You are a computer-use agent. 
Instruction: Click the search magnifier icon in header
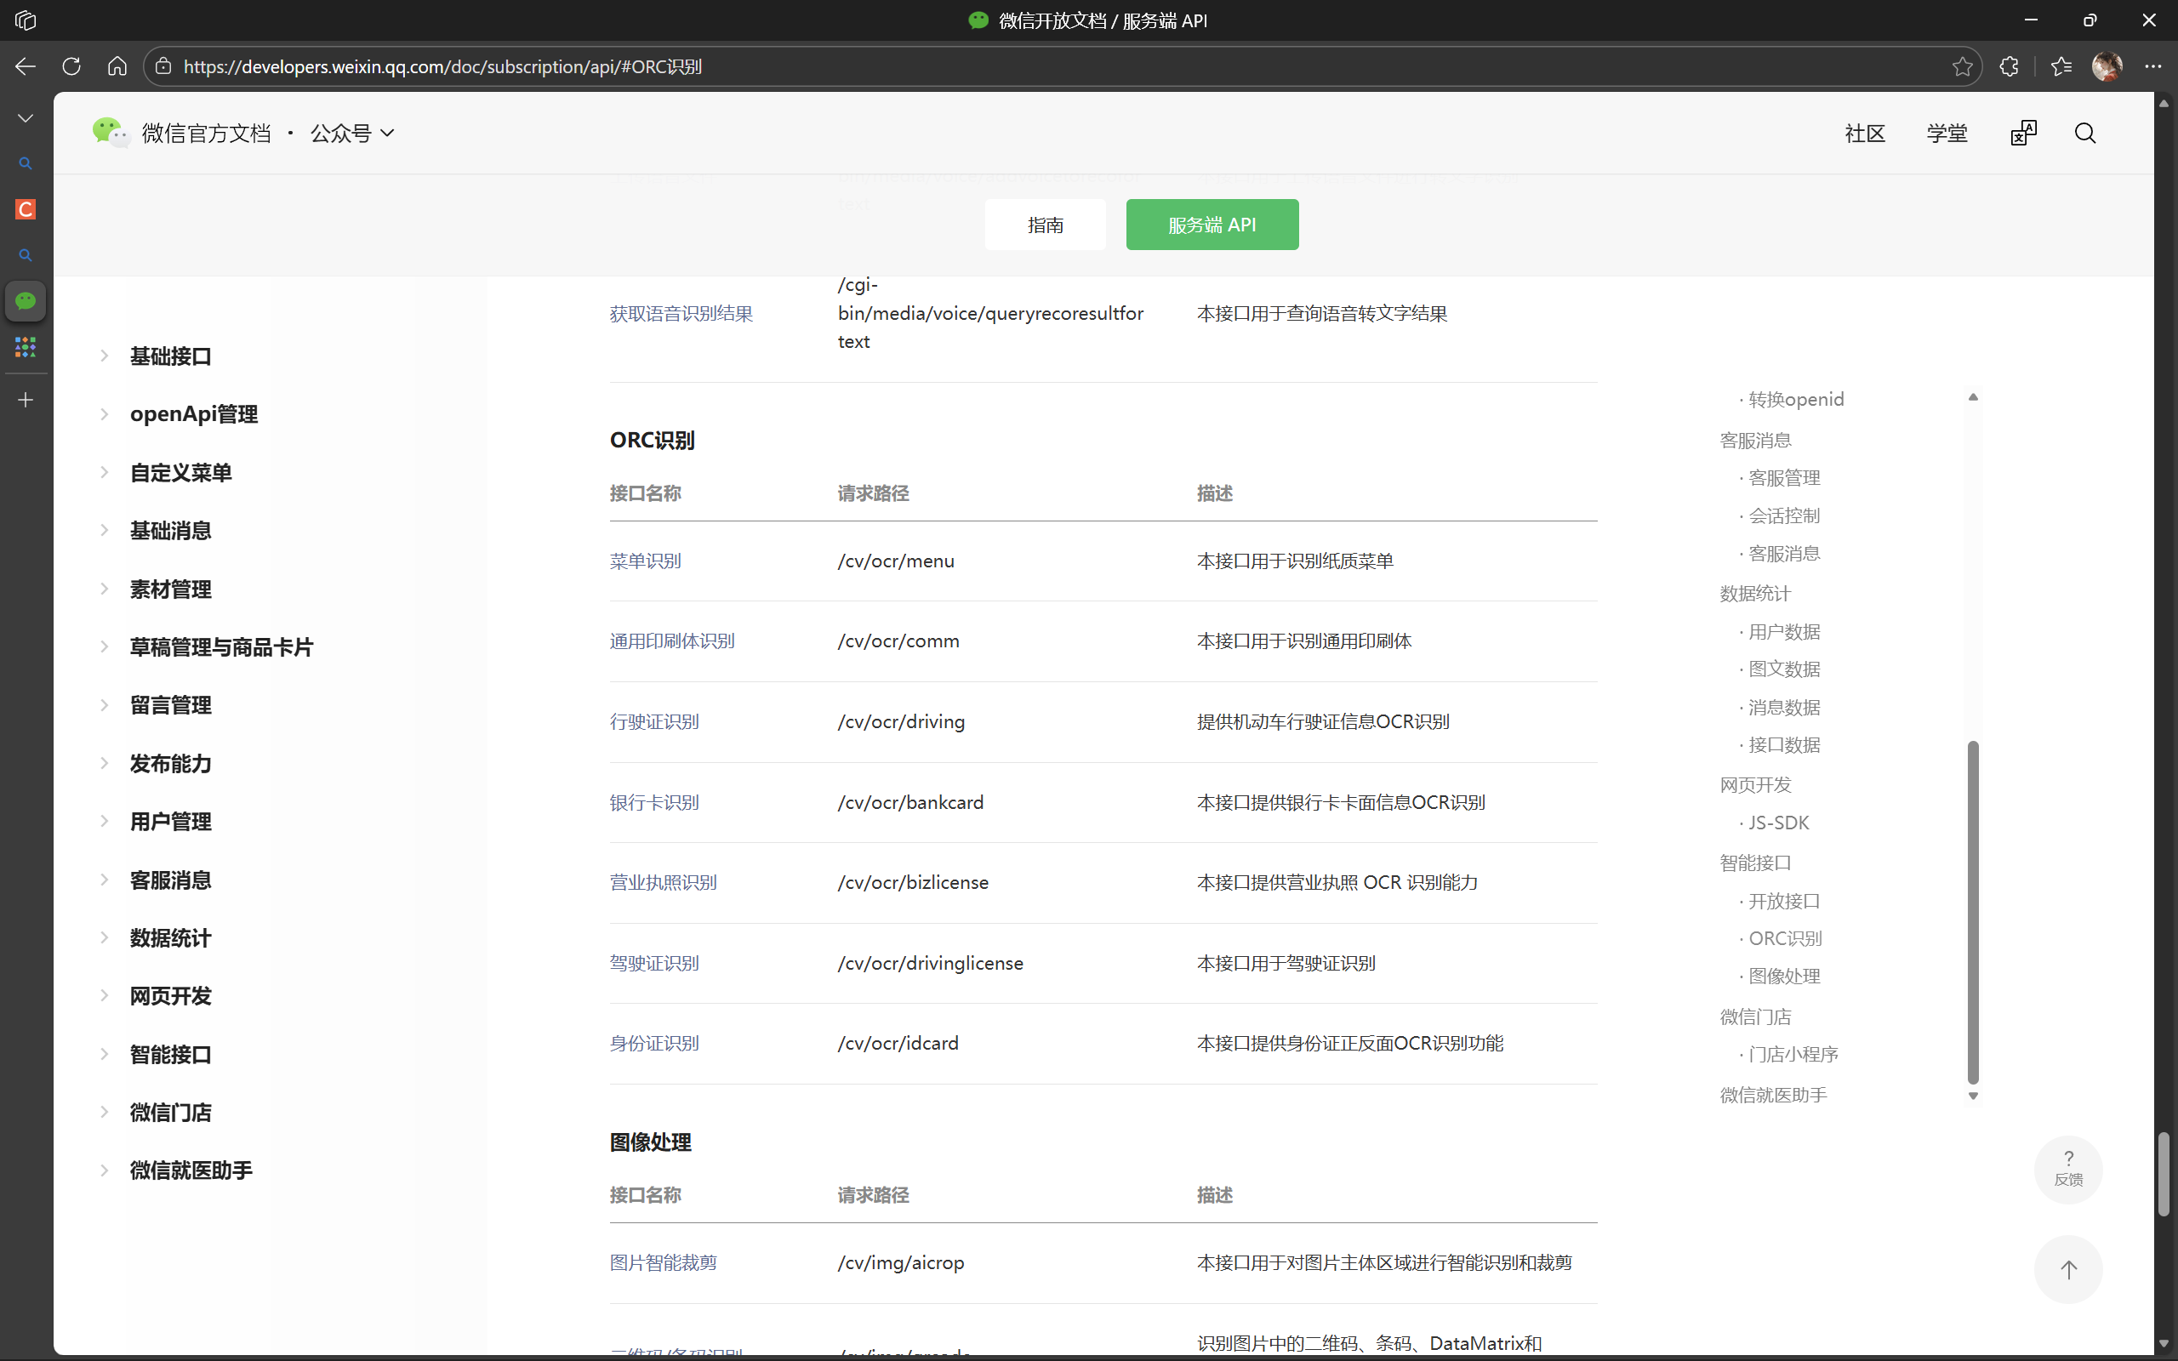coord(2084,134)
